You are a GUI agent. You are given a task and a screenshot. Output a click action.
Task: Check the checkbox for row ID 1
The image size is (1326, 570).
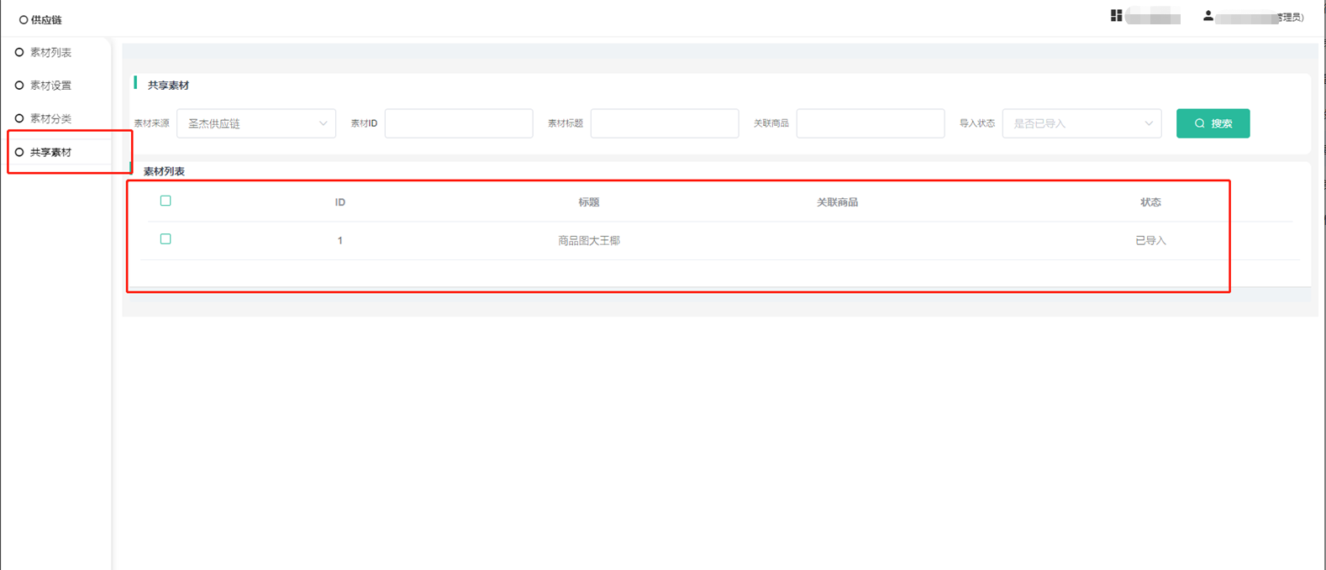[x=166, y=239]
